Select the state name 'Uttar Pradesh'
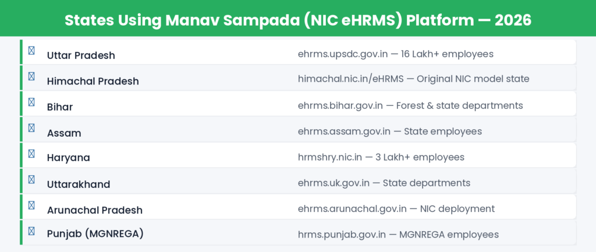The height and width of the screenshot is (252, 596). pyautogui.click(x=81, y=55)
